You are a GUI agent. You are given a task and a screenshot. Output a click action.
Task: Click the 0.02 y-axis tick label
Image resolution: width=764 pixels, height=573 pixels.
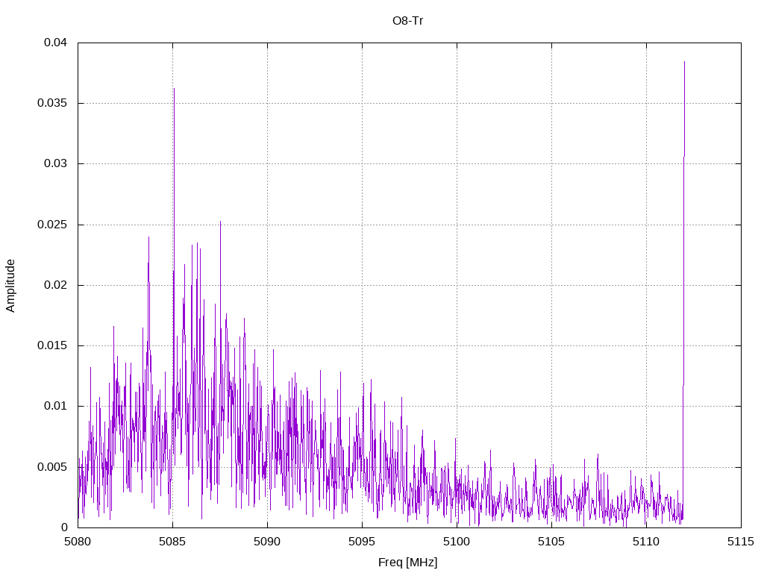click(55, 285)
